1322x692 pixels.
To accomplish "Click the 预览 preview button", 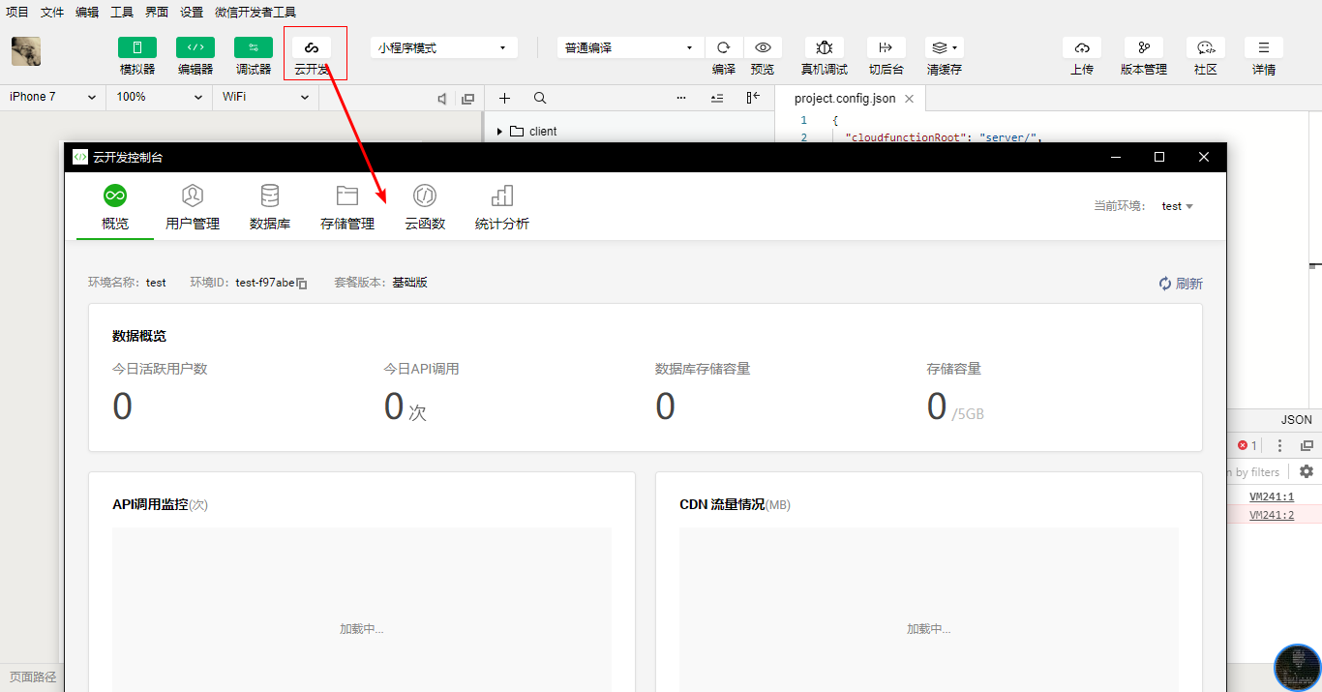I will (x=763, y=48).
